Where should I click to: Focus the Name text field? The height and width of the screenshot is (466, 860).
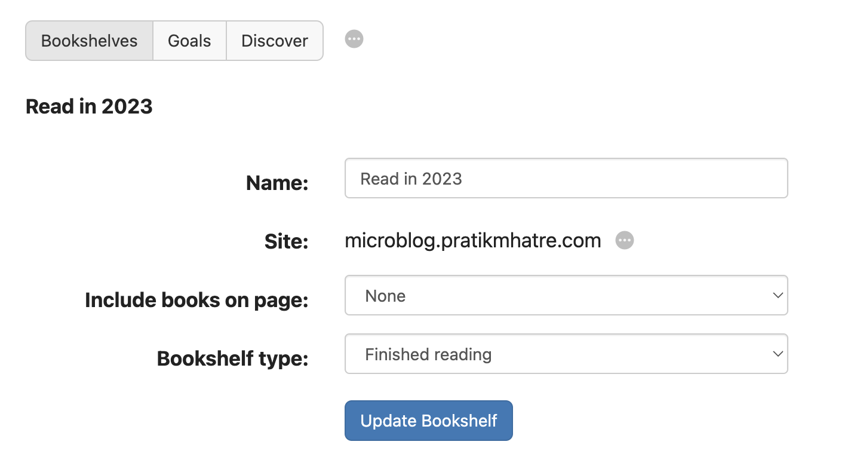pos(566,178)
